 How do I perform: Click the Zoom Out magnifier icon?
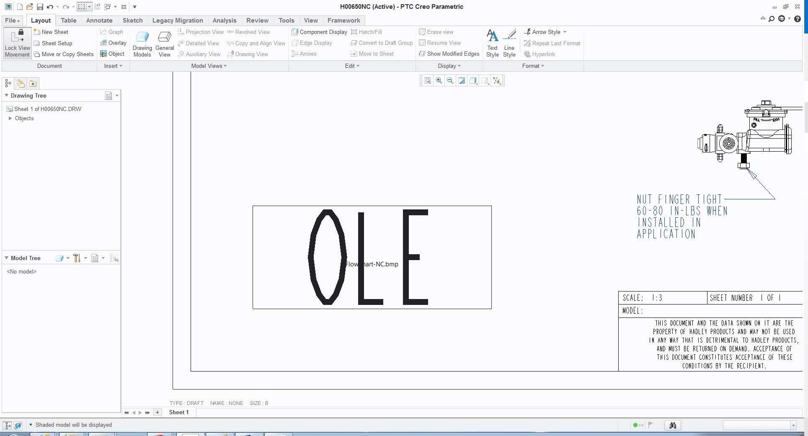coord(450,80)
